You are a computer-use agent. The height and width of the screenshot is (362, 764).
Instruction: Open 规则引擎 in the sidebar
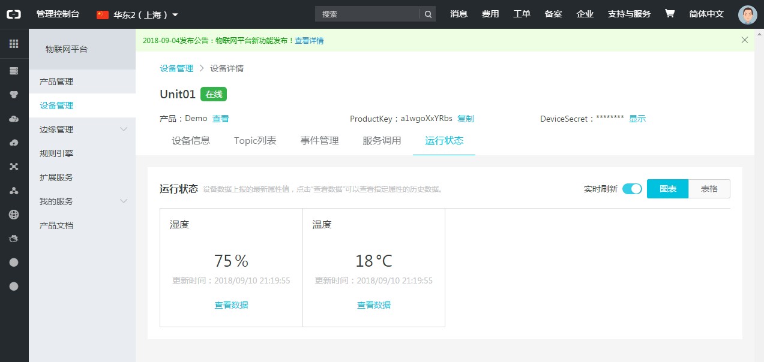click(82, 153)
